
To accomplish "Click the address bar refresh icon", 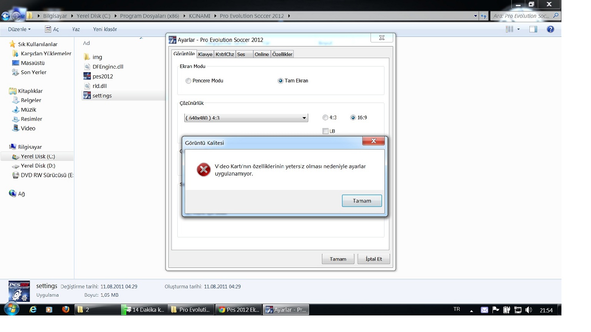I will pos(484,16).
